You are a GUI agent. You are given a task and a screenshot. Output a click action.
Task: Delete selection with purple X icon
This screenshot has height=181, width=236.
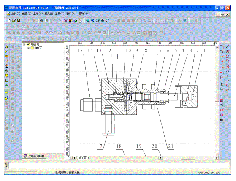coord(65,21)
